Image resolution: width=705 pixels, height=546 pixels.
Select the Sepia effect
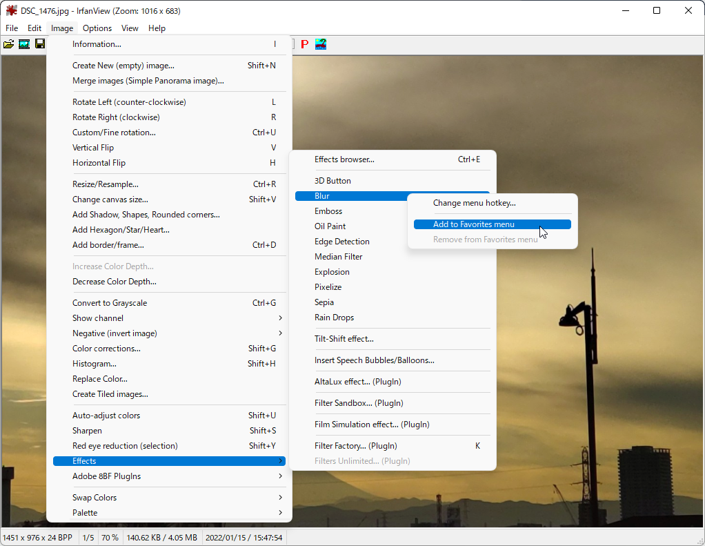coord(324,302)
